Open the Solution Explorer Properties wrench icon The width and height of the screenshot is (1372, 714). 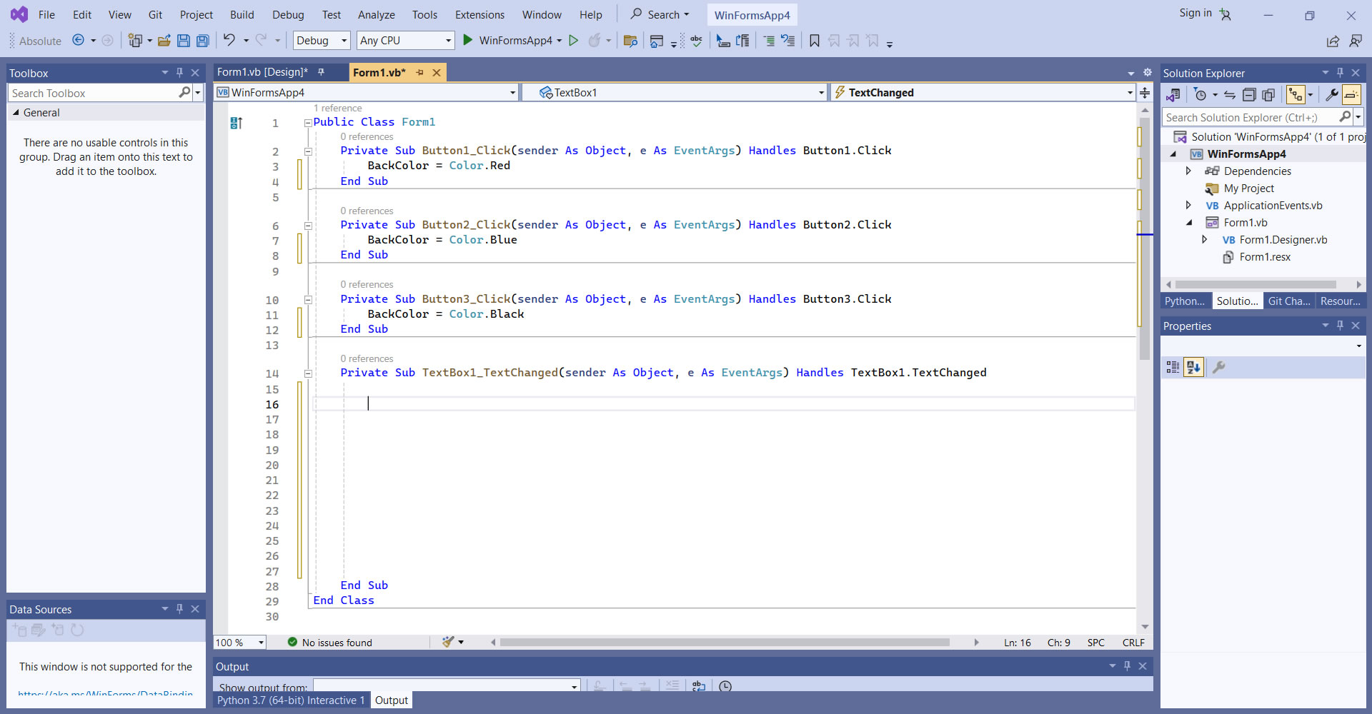pyautogui.click(x=1331, y=95)
